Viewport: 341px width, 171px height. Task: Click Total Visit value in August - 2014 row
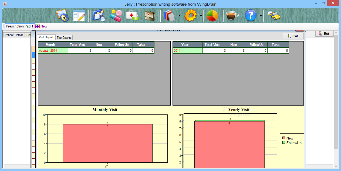[x=80, y=51]
